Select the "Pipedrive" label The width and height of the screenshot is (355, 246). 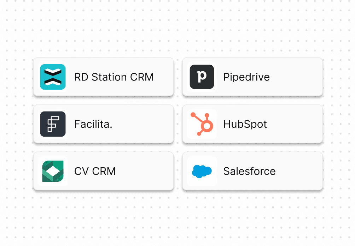(246, 77)
